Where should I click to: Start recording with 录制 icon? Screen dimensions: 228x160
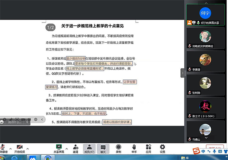coord(118,148)
